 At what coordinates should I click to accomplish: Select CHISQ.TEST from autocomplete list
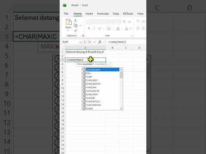click(101, 95)
